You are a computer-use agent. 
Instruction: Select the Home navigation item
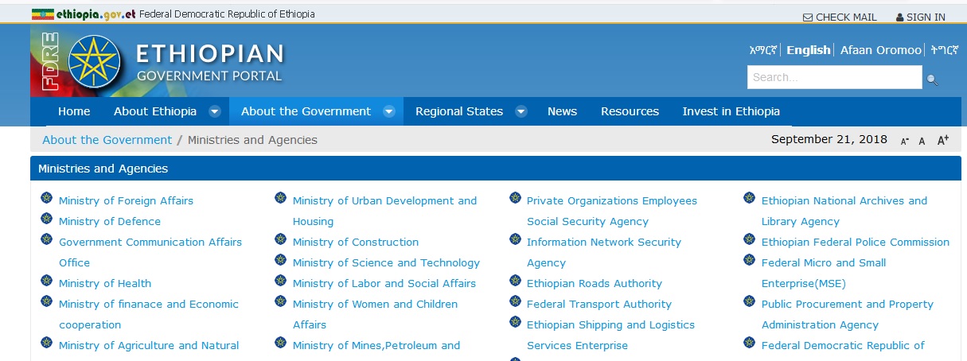[x=74, y=111]
